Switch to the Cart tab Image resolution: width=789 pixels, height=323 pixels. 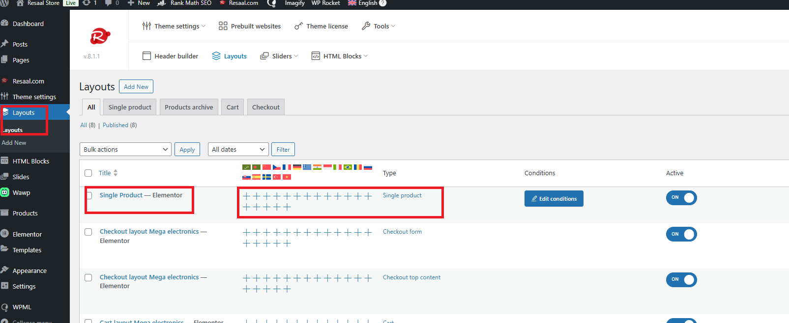[x=233, y=107]
